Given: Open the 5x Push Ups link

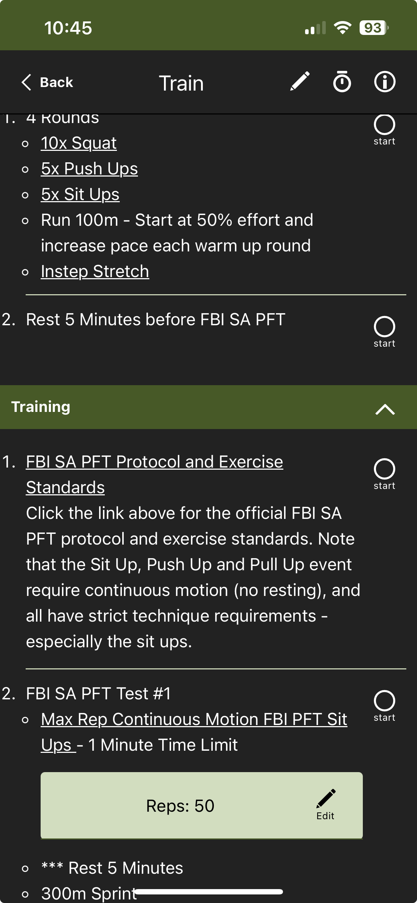Looking at the screenshot, I should point(89,169).
